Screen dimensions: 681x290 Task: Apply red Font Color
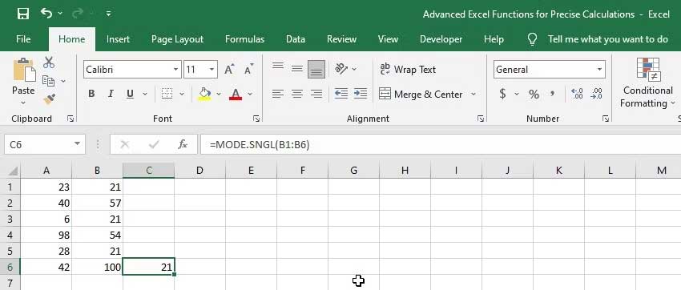236,94
